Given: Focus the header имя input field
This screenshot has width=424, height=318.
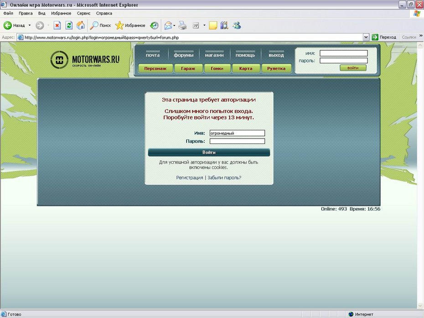Looking at the screenshot, I should point(344,53).
